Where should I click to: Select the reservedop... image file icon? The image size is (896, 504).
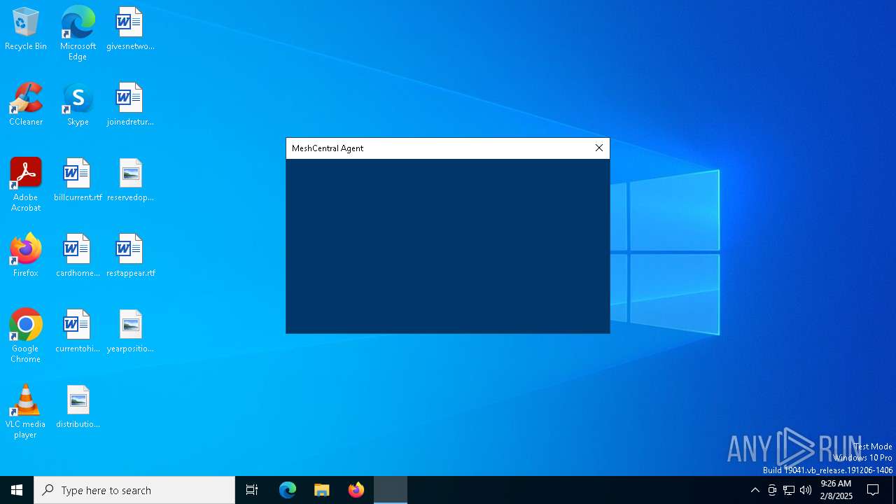(x=130, y=180)
